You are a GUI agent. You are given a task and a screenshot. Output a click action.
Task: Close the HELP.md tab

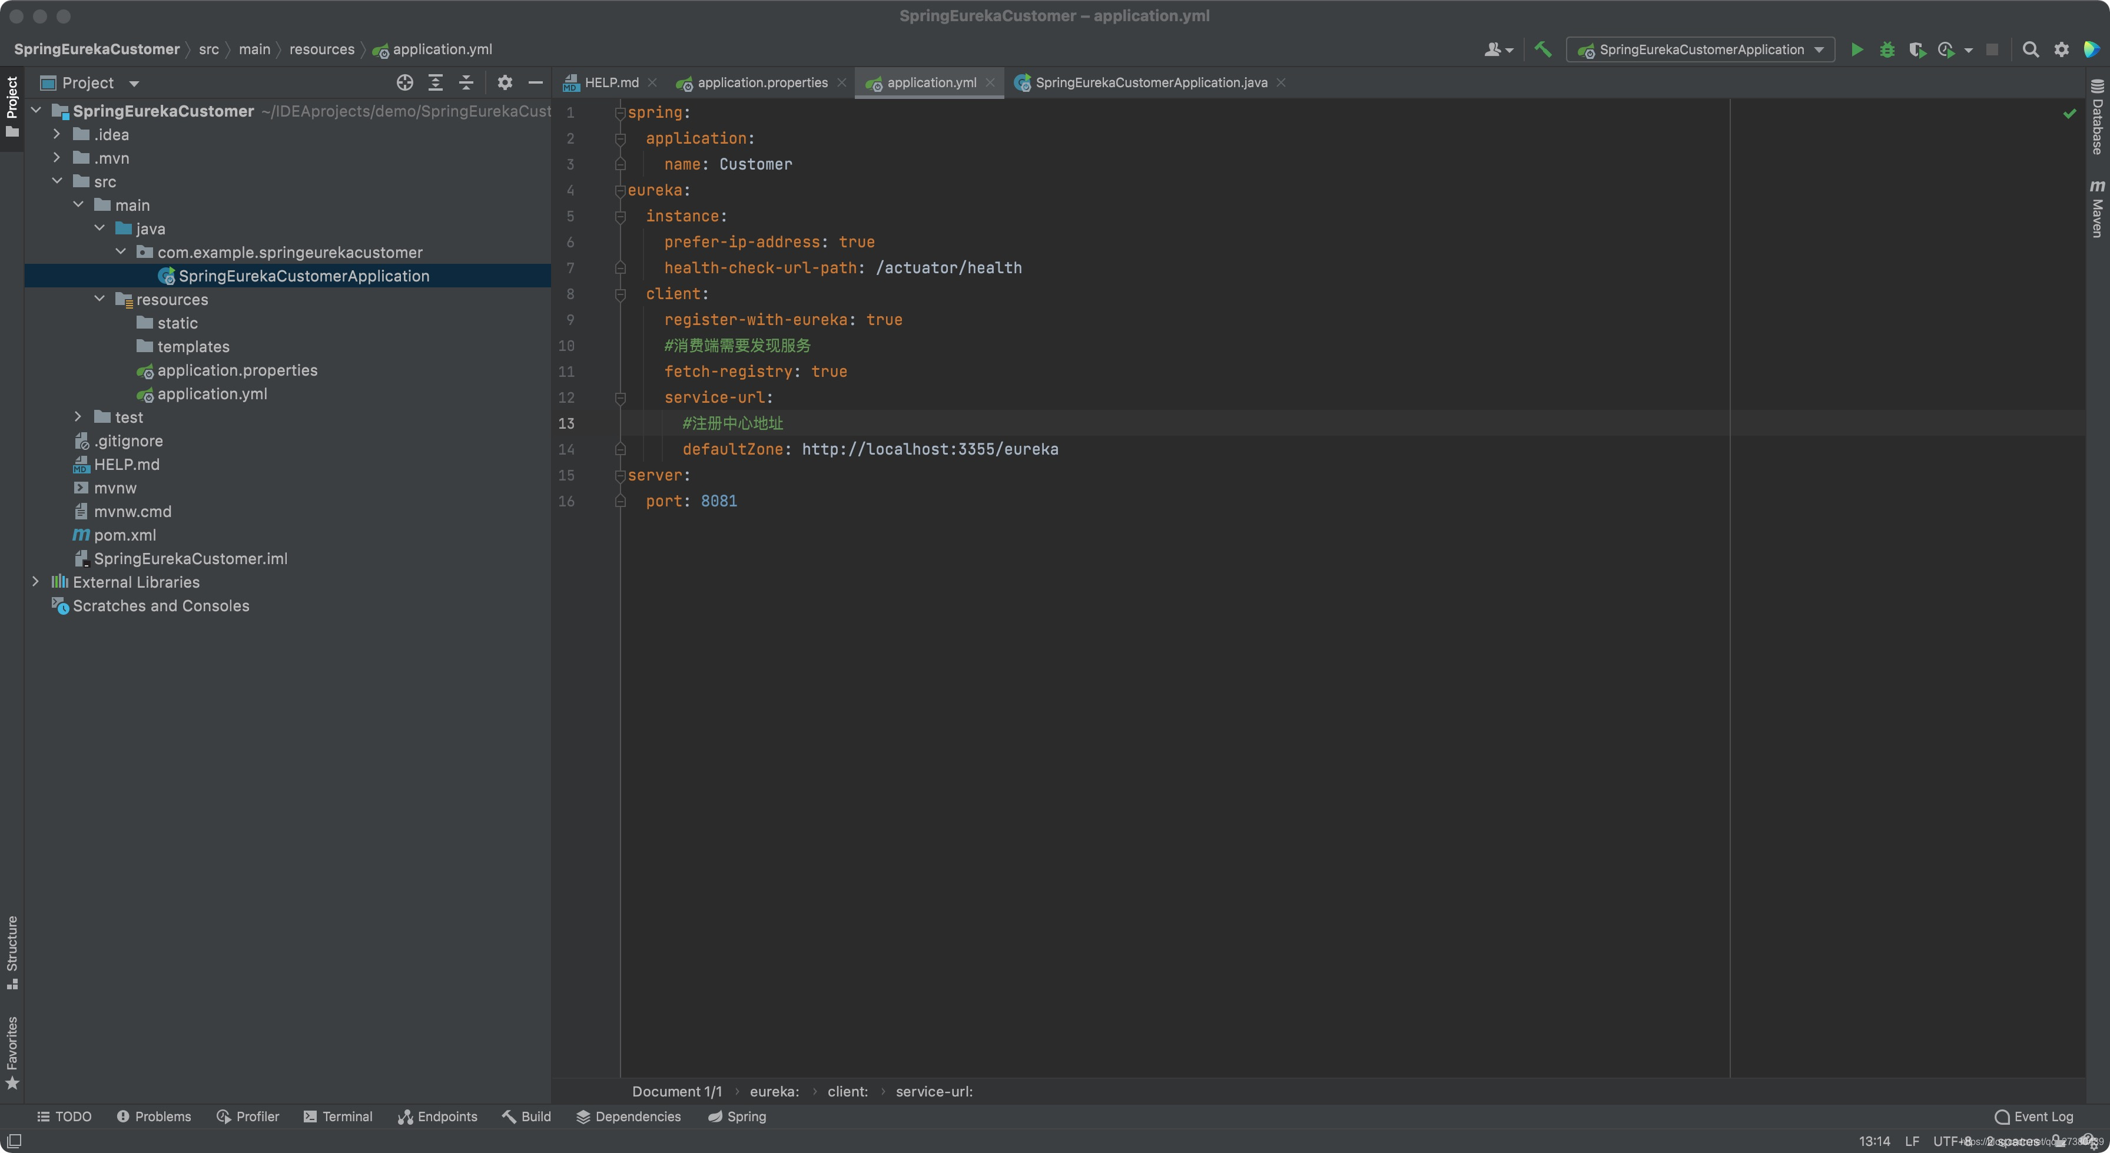coord(653,83)
